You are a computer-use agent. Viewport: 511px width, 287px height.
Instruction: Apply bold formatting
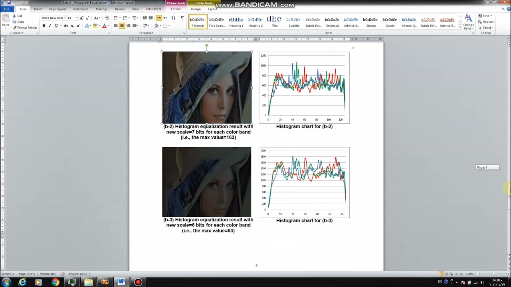pos(44,26)
